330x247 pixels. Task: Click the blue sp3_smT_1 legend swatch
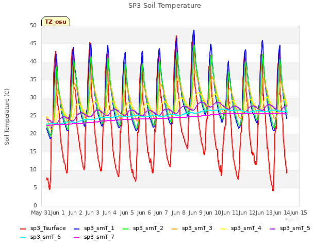point(77,228)
